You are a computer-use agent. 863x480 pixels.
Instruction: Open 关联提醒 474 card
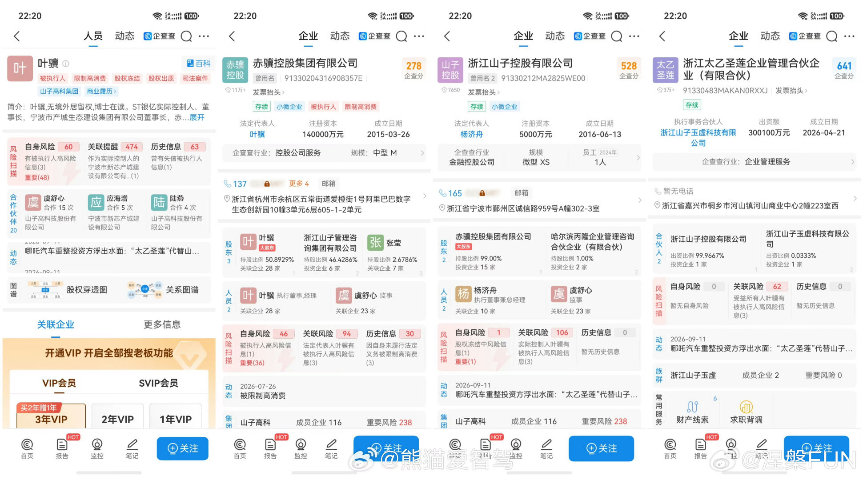[x=115, y=161]
